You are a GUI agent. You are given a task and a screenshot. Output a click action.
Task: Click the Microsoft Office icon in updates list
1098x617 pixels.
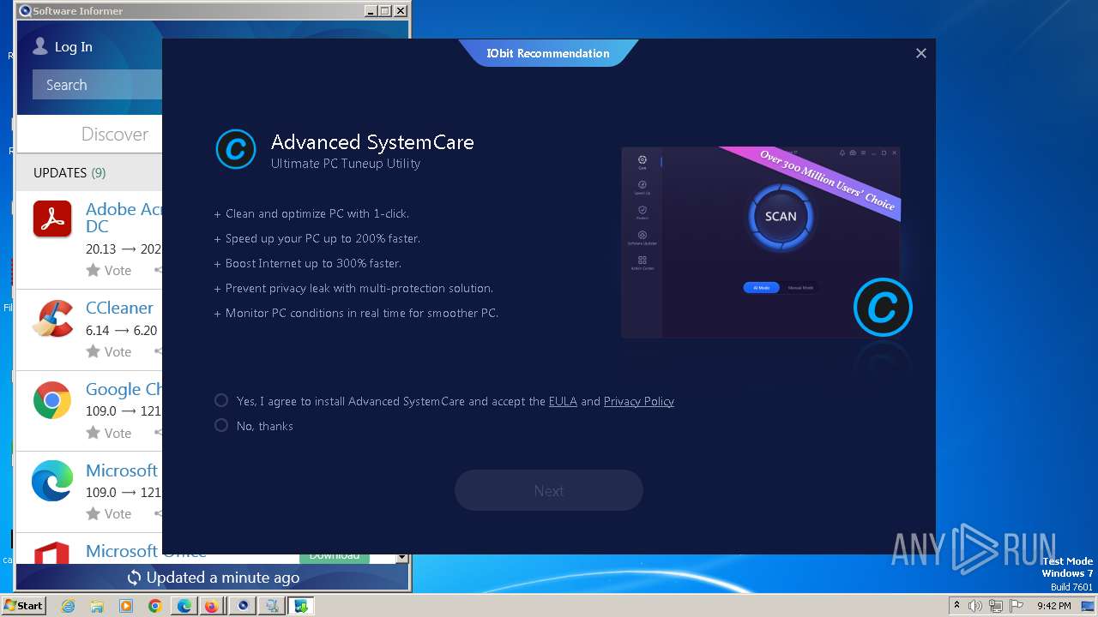point(52,551)
